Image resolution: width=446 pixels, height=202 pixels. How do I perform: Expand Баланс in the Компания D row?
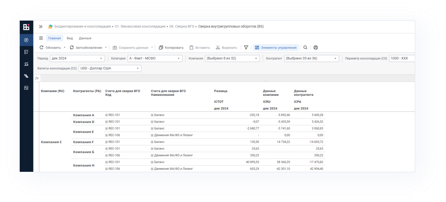pyautogui.click(x=152, y=122)
